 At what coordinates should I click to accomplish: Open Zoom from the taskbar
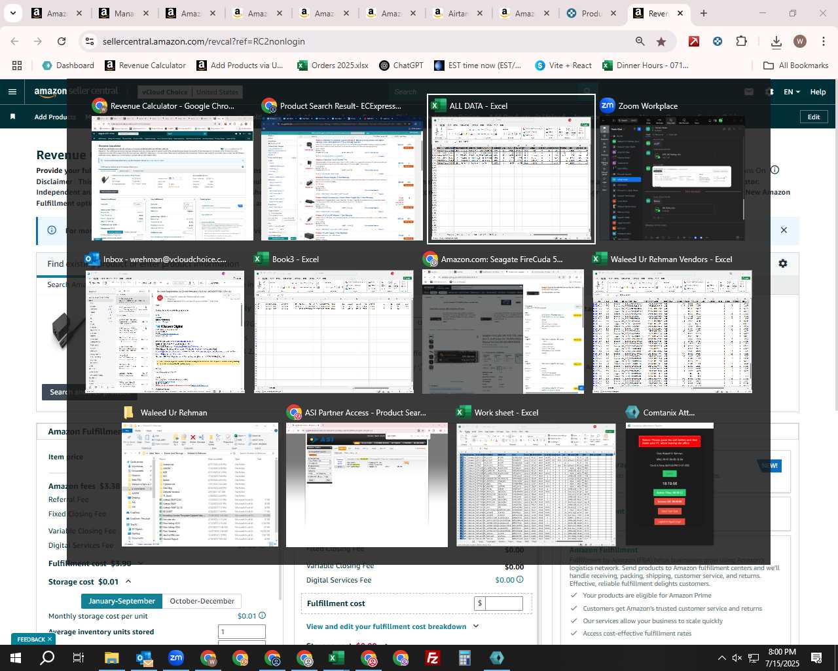176,658
